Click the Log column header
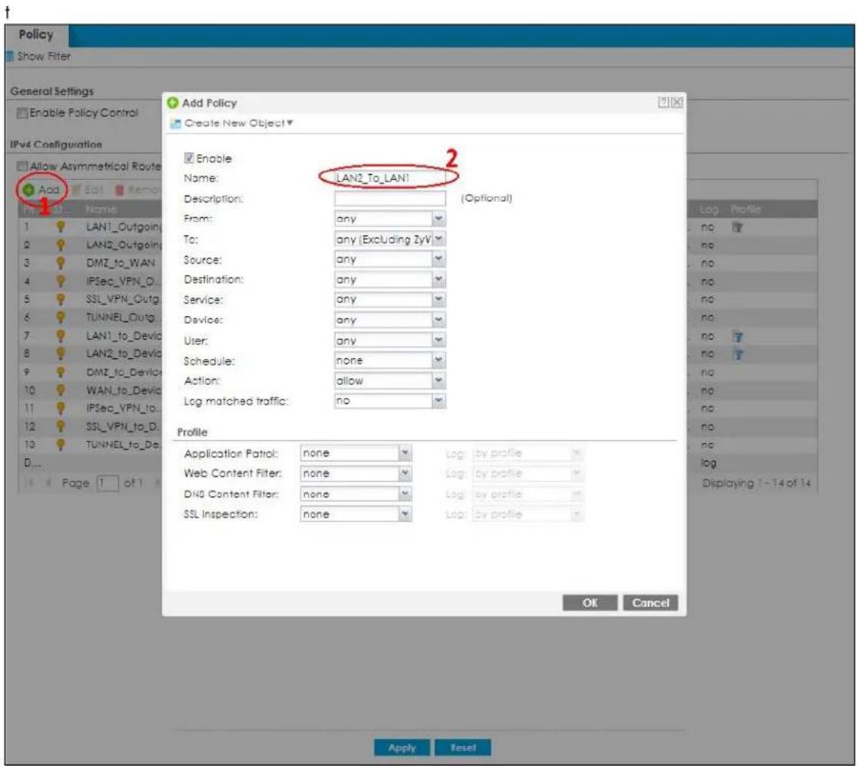This screenshot has width=857, height=766. [708, 209]
